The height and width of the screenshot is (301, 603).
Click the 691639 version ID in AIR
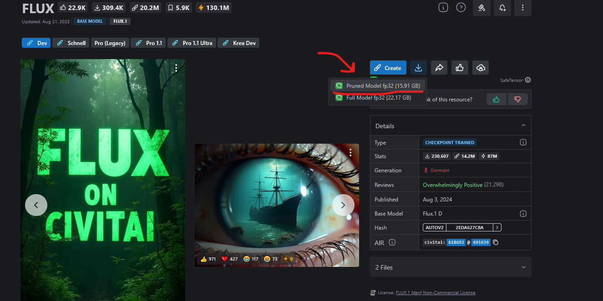(481, 242)
